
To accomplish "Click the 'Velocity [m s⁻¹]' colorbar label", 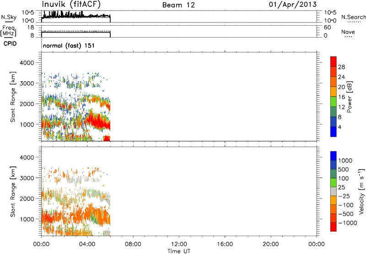I will click(x=361, y=191).
